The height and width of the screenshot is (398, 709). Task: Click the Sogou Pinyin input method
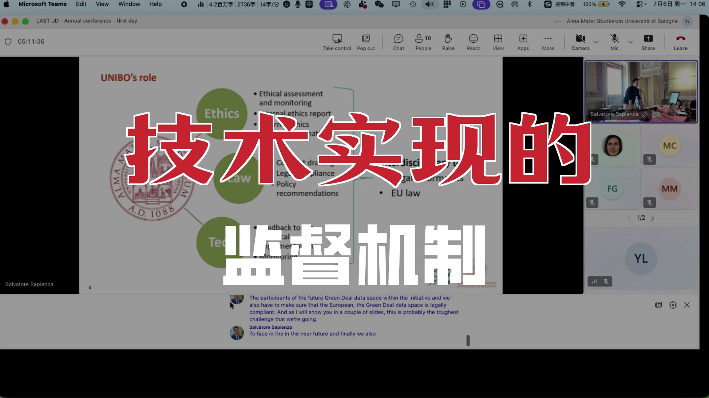(560, 4)
